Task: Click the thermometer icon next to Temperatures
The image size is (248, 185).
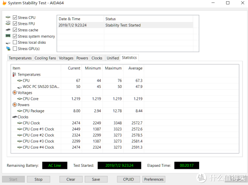Action: 14,74
